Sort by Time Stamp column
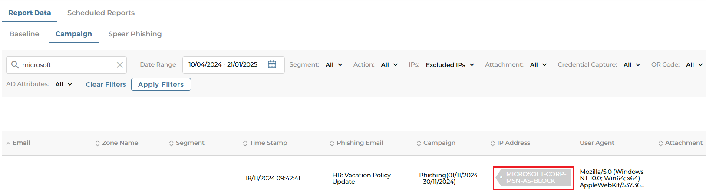This screenshot has width=706, height=195. click(265, 143)
